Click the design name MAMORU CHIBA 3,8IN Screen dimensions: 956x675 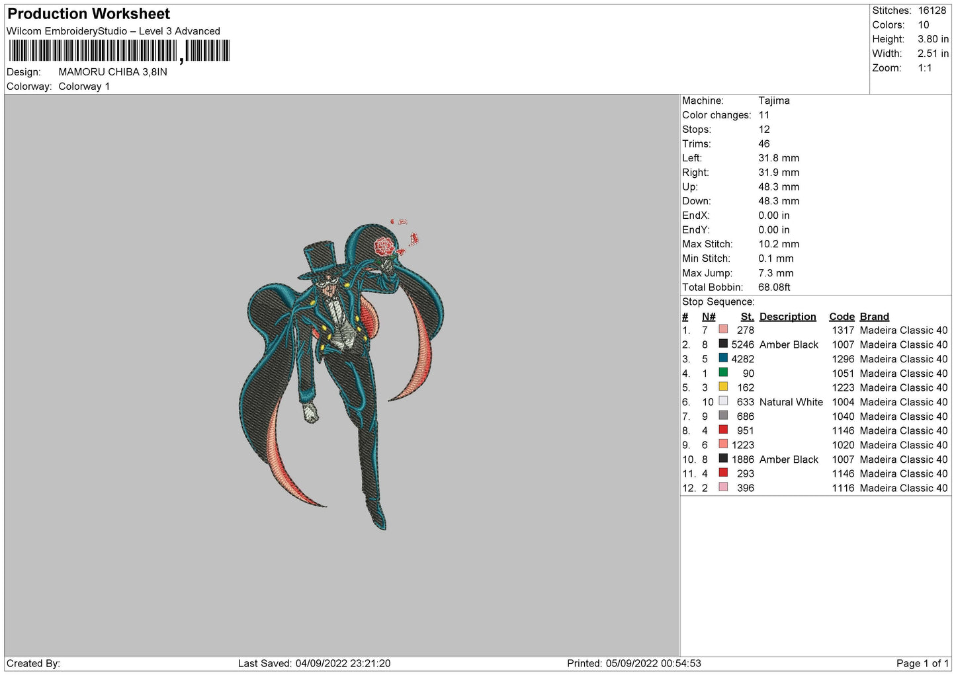click(112, 72)
